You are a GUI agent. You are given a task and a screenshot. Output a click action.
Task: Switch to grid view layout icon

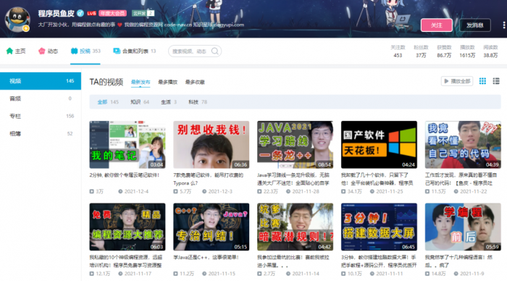482,81
